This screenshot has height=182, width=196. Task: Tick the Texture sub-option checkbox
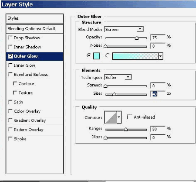15,93
